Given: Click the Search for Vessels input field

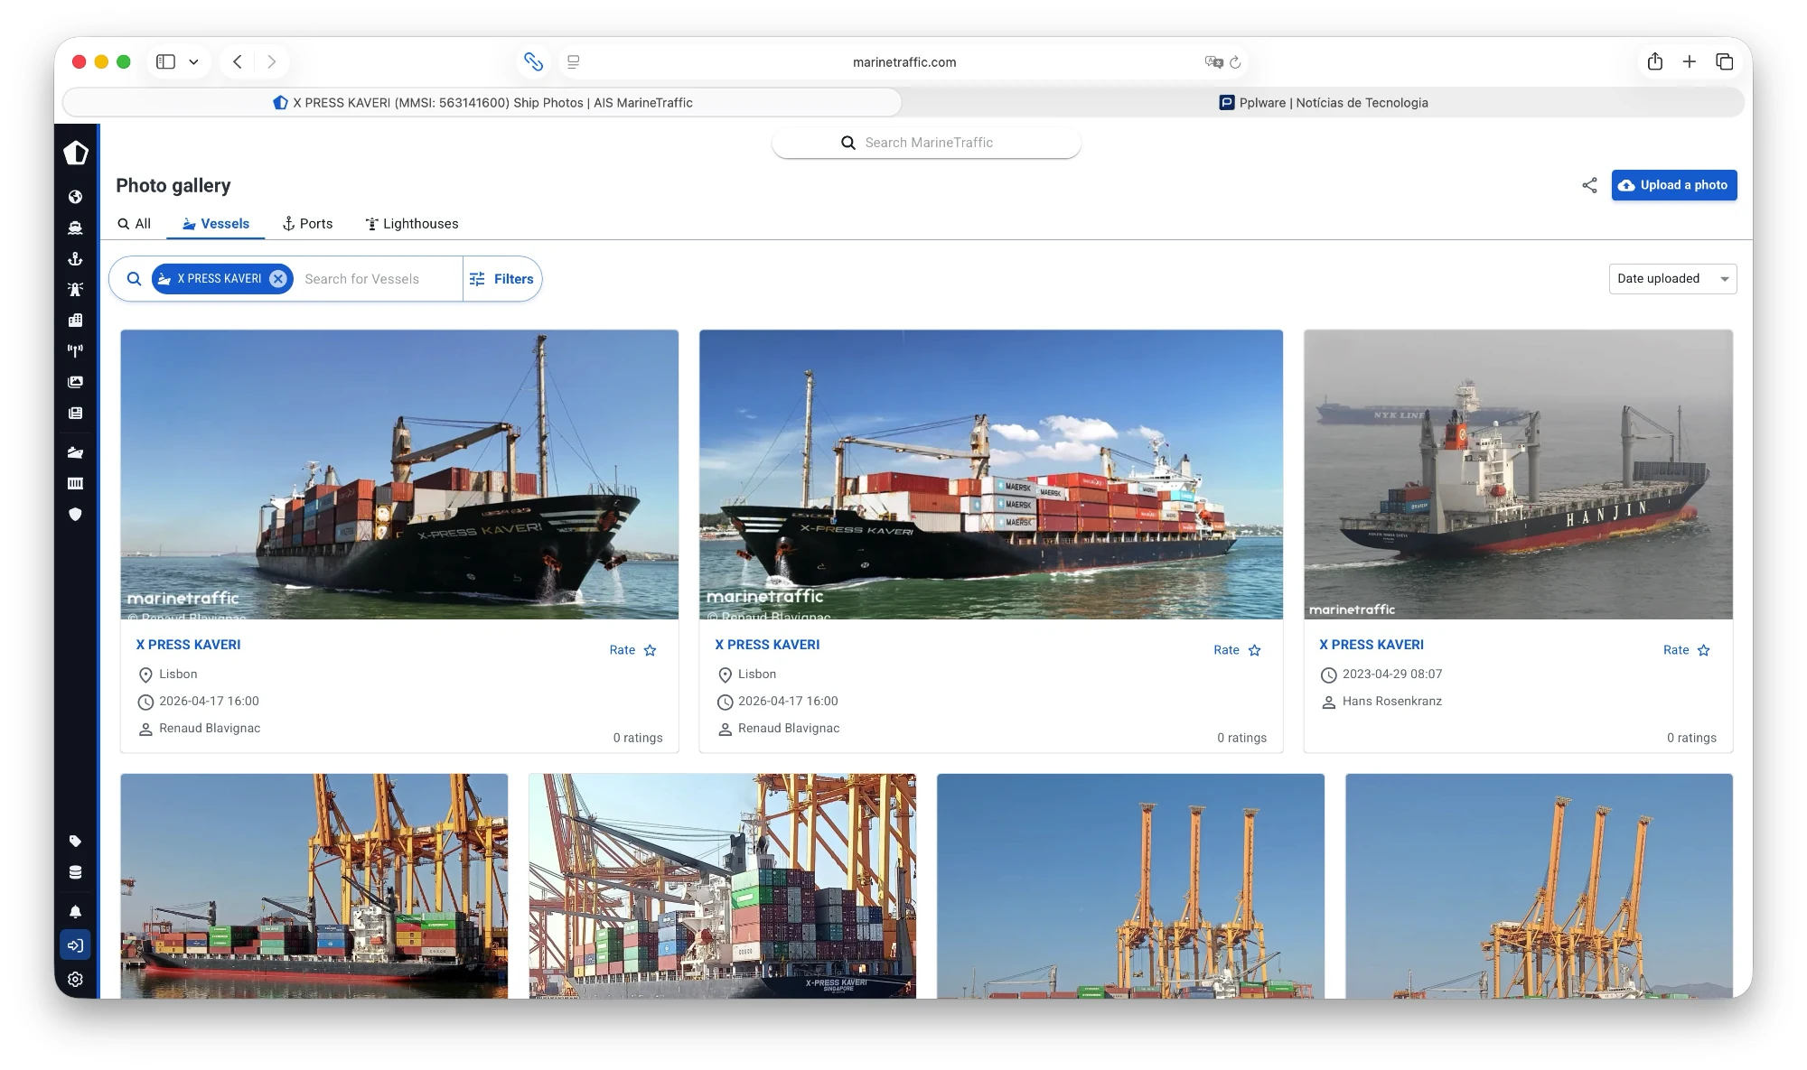Looking at the screenshot, I should [x=379, y=279].
